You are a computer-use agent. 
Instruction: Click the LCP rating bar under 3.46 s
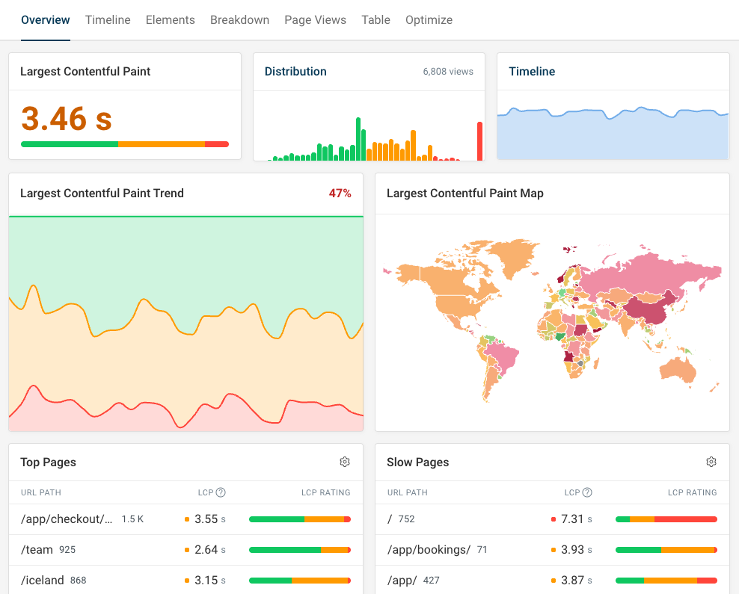(x=124, y=144)
